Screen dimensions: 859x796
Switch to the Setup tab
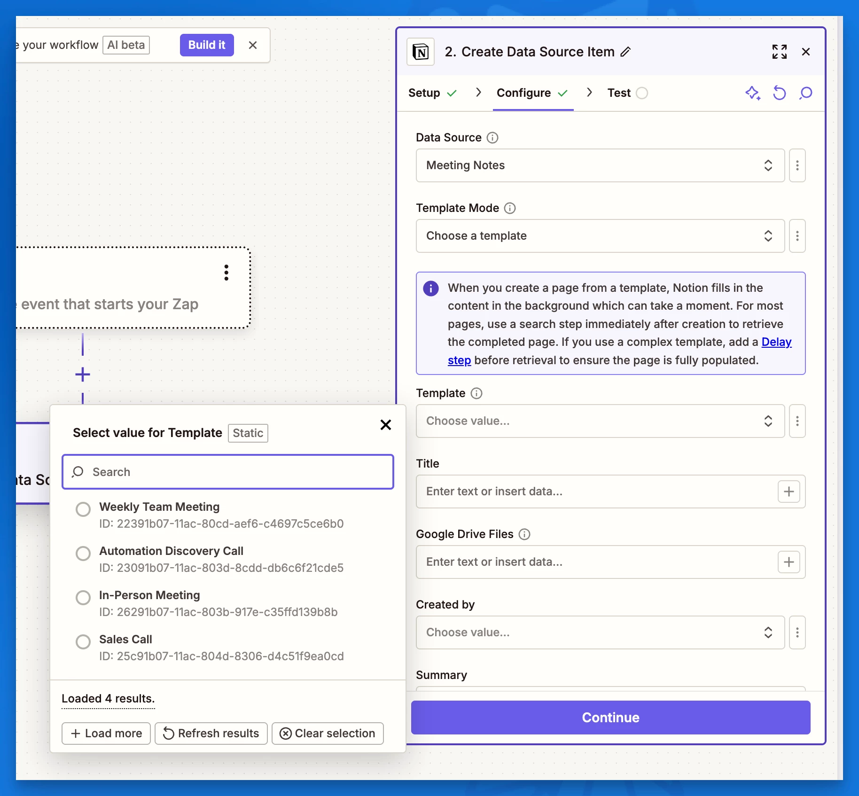[432, 93]
